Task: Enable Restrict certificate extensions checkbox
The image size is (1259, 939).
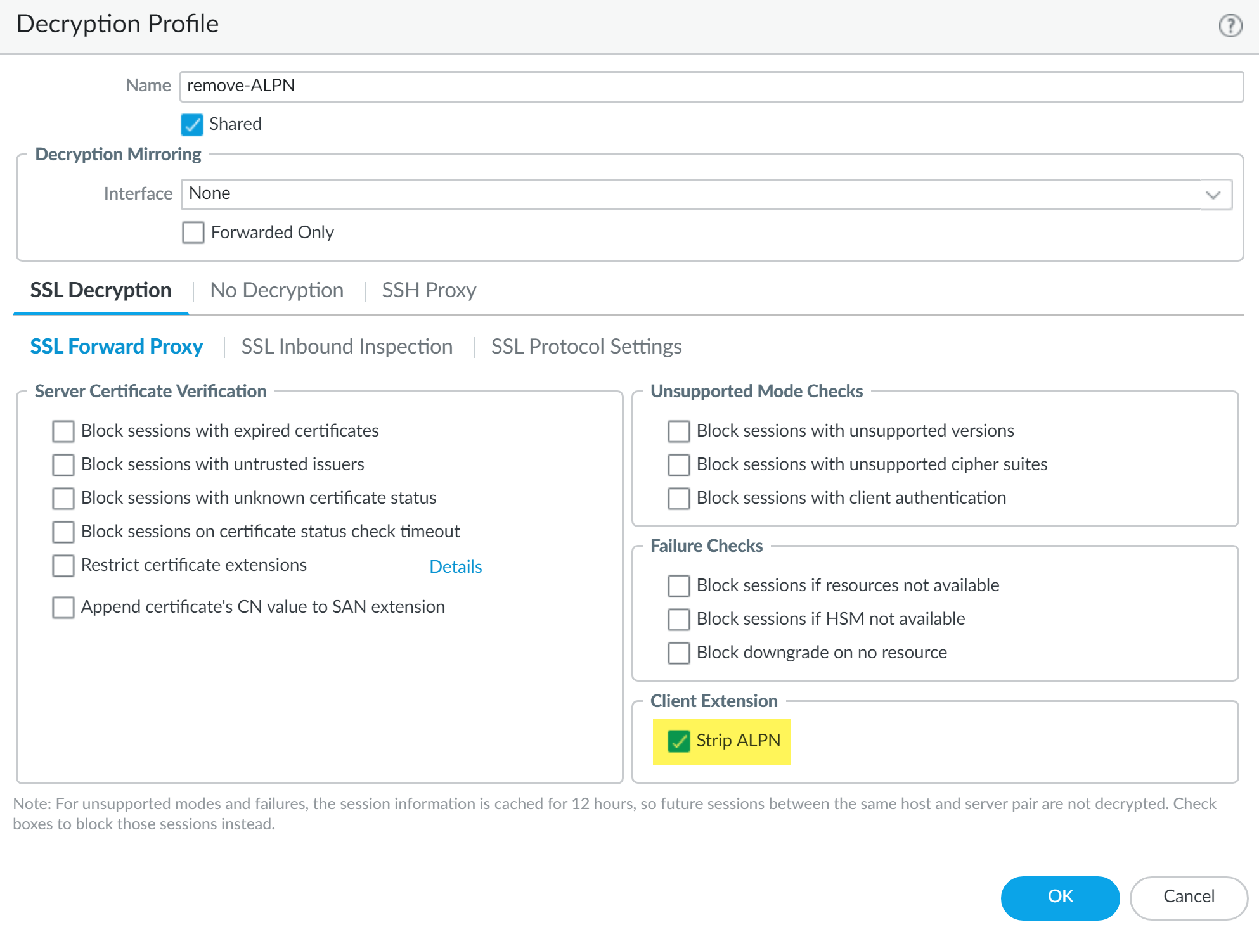Action: coord(63,566)
